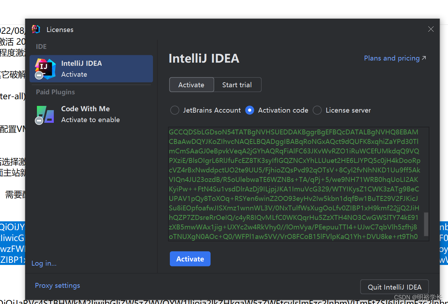Click the code line starting with GCCQDSbLGDsoN54
448x304 pixels.
pos(294,132)
